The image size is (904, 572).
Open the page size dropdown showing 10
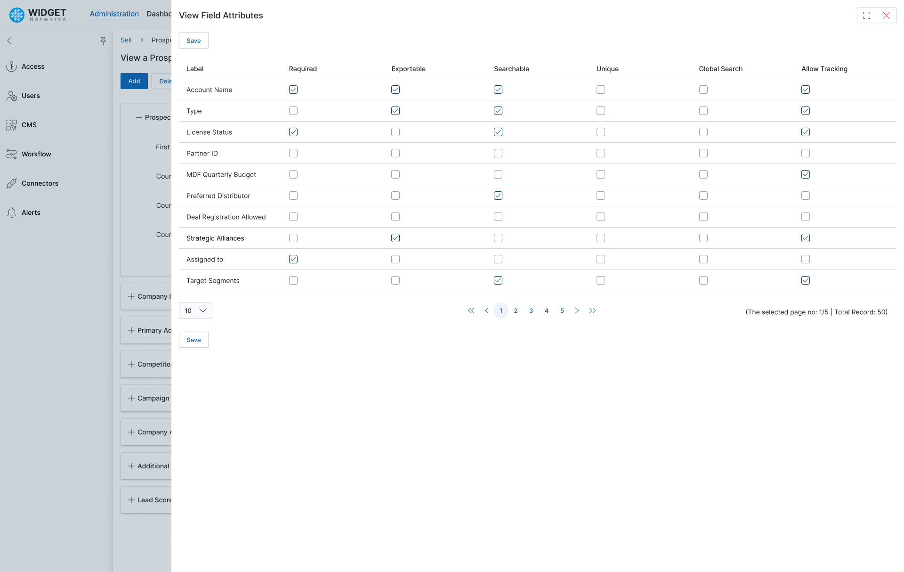pyautogui.click(x=195, y=311)
